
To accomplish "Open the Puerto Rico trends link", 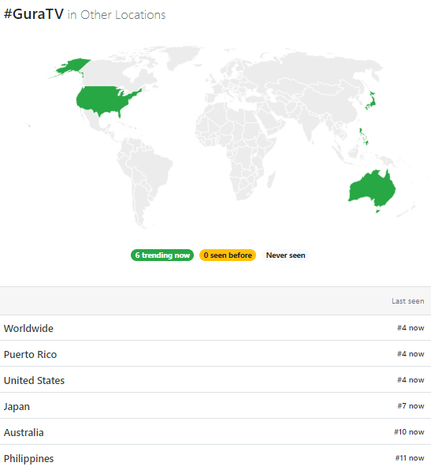I will tap(30, 354).
